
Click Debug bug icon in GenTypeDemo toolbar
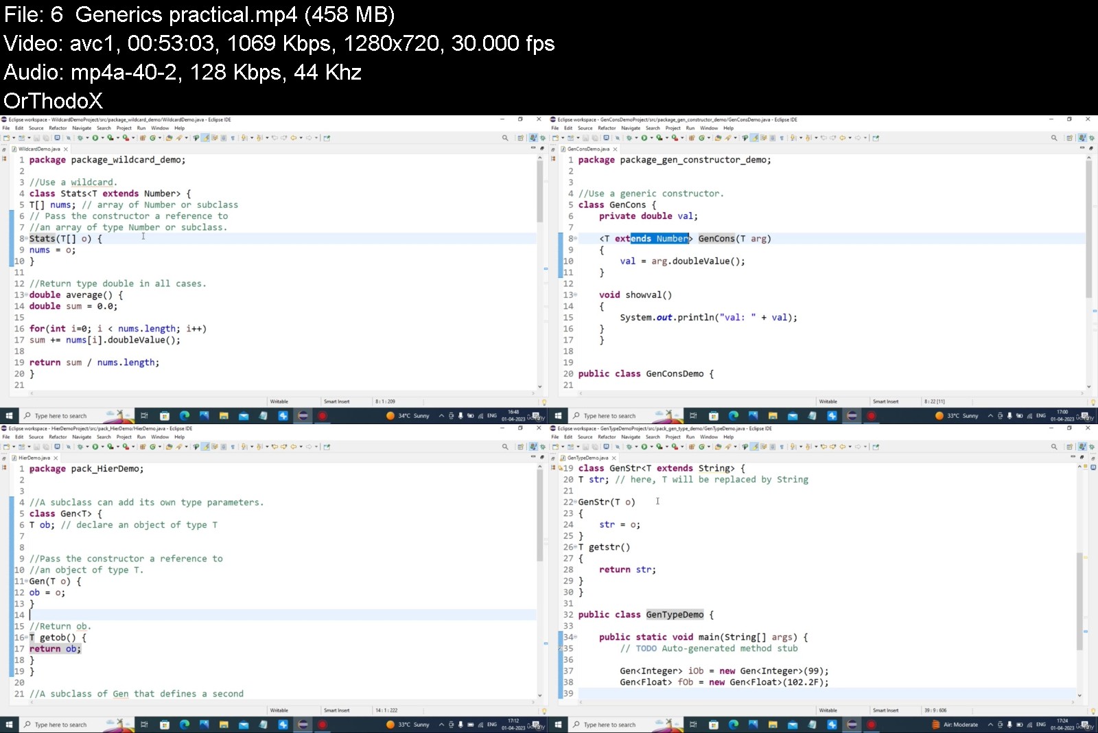pos(629,446)
